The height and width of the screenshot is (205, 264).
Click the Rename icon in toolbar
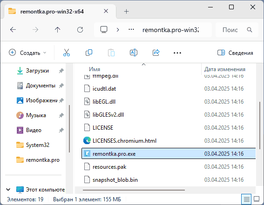[134, 53]
